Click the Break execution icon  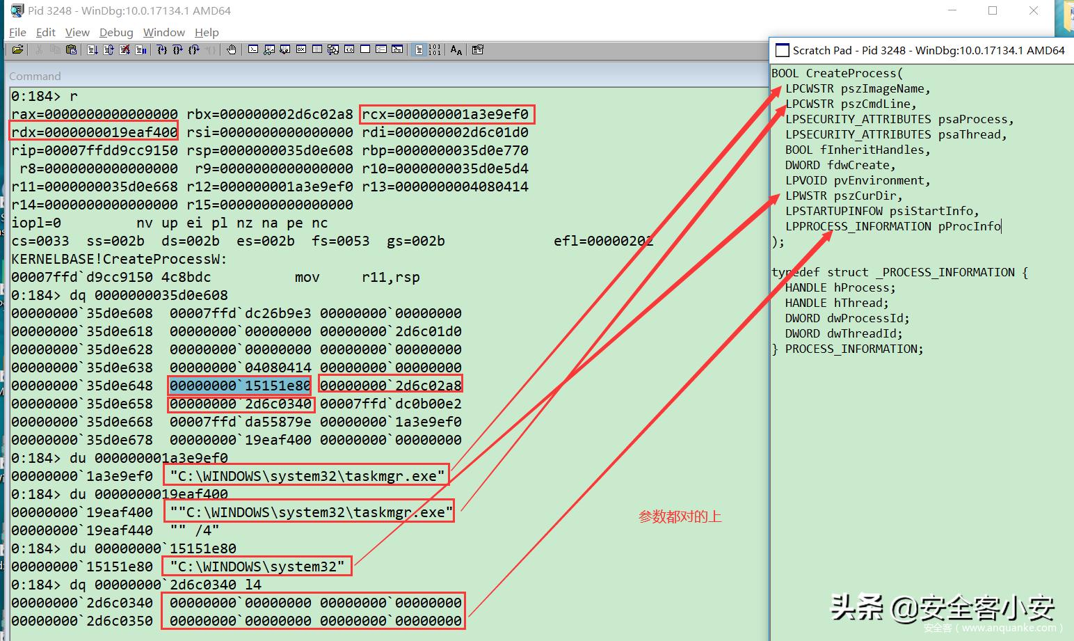click(x=141, y=49)
